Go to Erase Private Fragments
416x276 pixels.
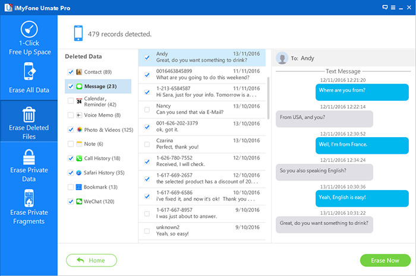(29, 208)
